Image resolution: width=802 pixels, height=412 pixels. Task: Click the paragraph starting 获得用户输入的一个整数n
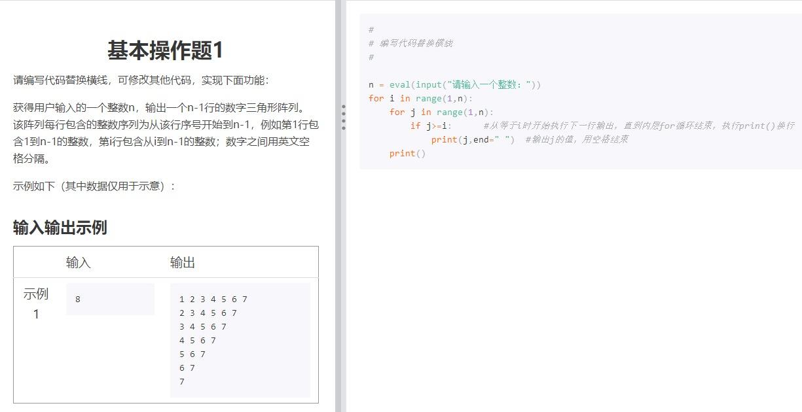point(166,133)
